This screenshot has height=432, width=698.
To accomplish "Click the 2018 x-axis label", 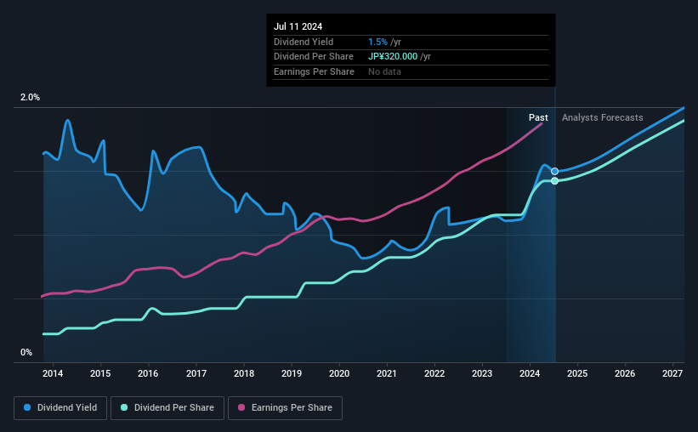I will point(244,373).
